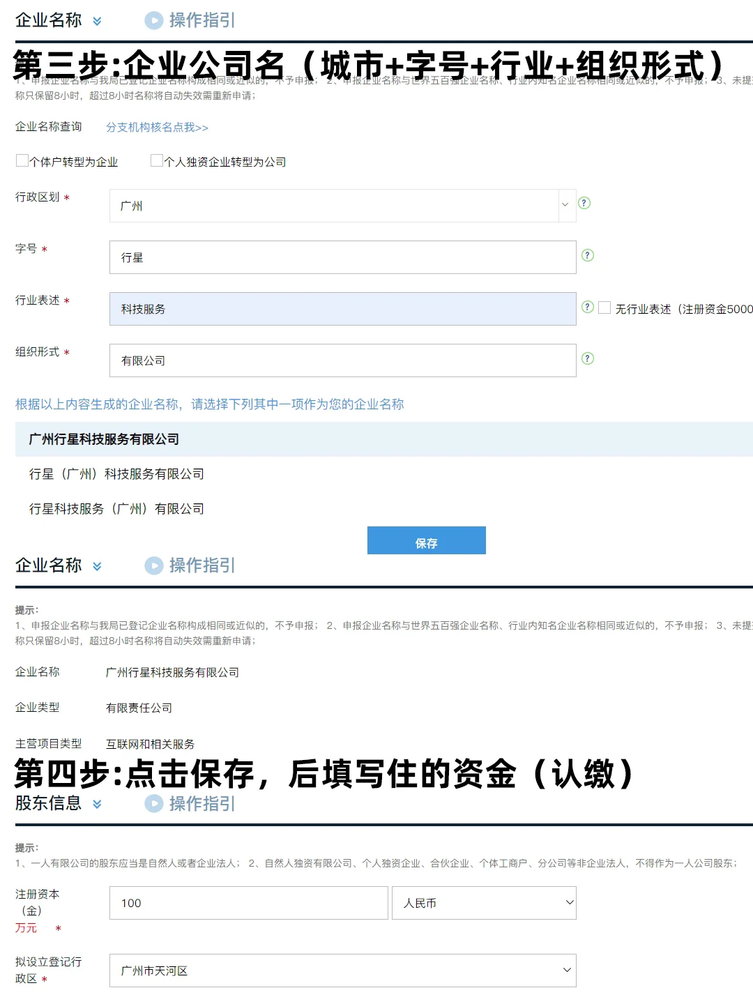Image resolution: width=753 pixels, height=1004 pixels.
Task: Check 个人独资企业转型为公司 checkbox
Action: pyautogui.click(x=157, y=161)
